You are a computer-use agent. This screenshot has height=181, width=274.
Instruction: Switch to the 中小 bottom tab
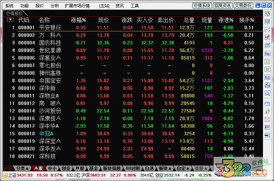pos(52,169)
